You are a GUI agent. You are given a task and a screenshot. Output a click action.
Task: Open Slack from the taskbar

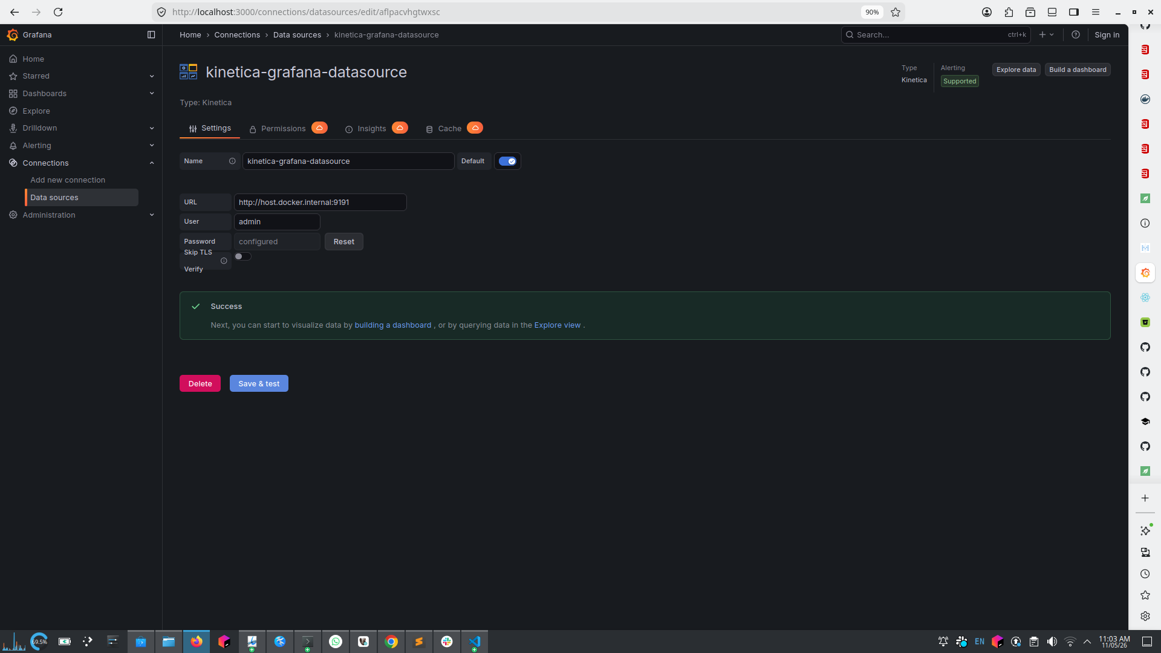pos(447,642)
